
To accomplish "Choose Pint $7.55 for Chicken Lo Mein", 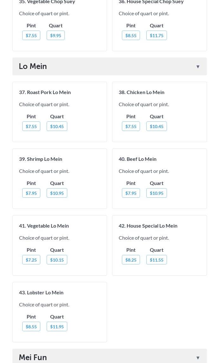I will coord(131,126).
